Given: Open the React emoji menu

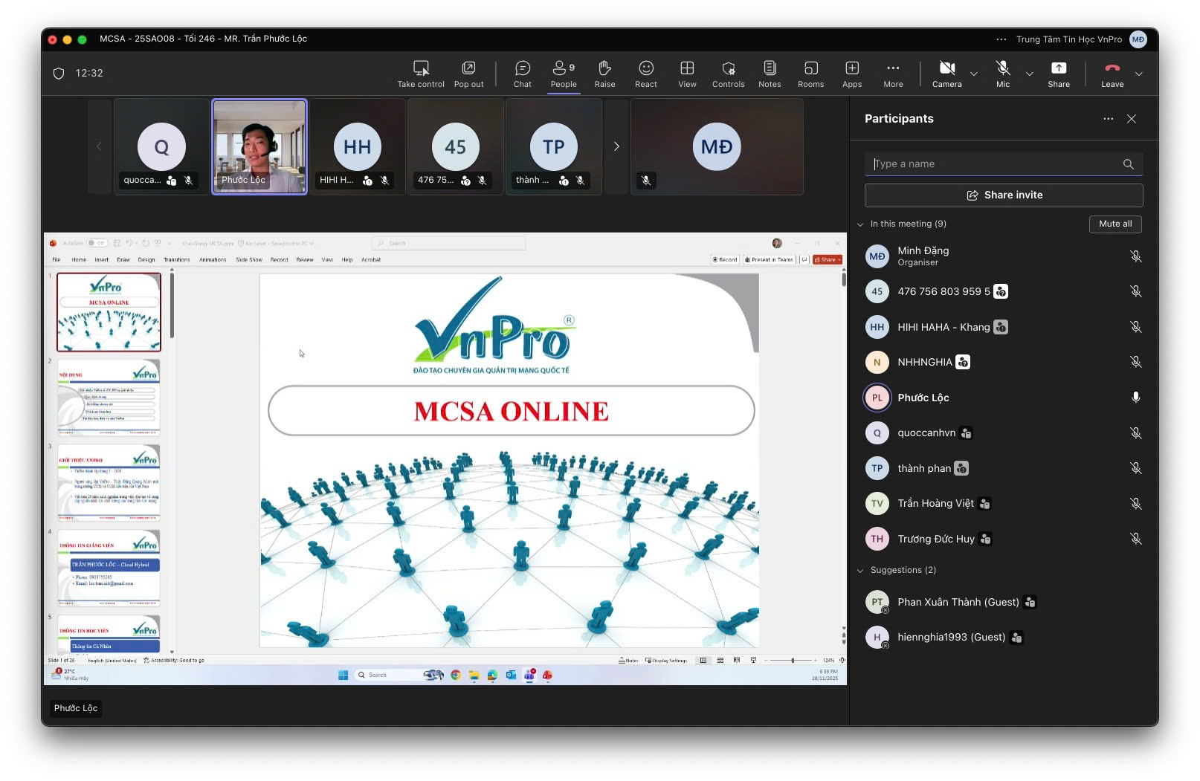Looking at the screenshot, I should pos(646,74).
